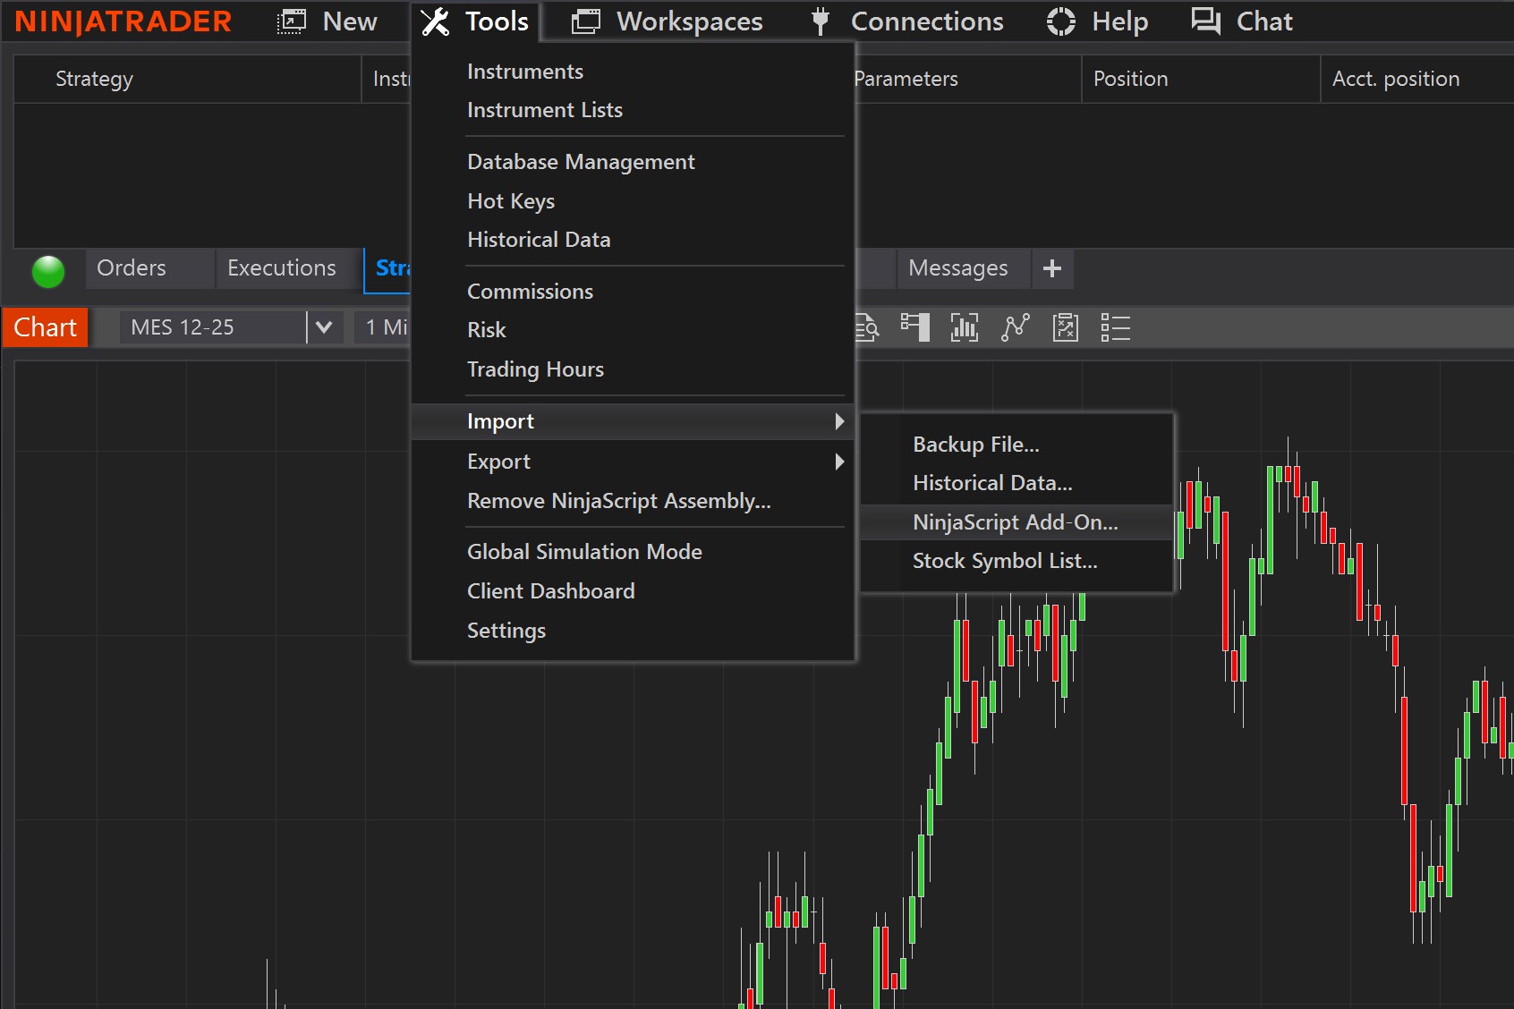
Task: Open Indicators using the line-graph icon
Action: coord(1015,327)
